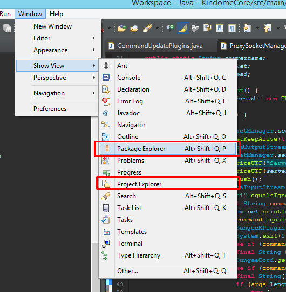Click the Search view flashlight icon in submenu
This screenshot has width=286, height=292.
(x=106, y=196)
